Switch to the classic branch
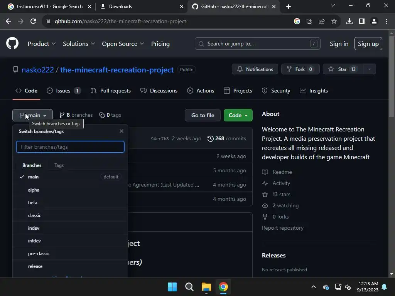 pyautogui.click(x=70, y=215)
